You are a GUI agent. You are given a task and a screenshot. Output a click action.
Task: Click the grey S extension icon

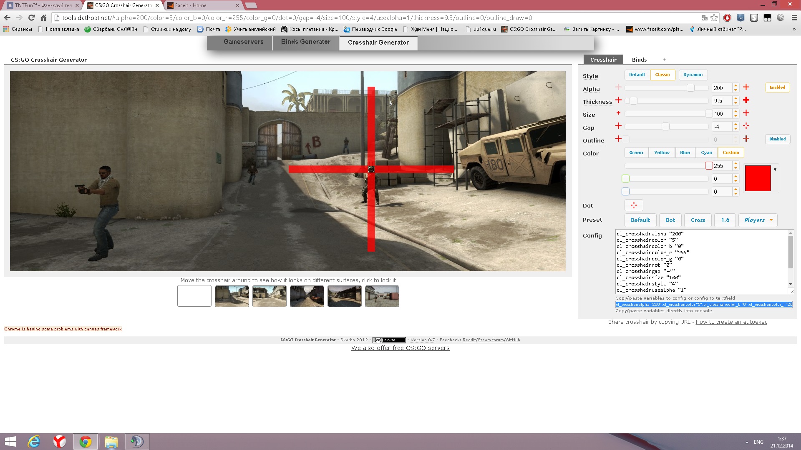pos(754,18)
